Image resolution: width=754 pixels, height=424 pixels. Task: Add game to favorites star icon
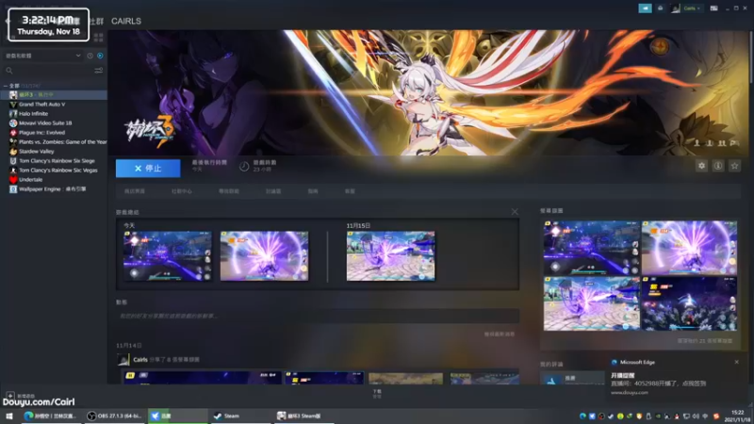tap(734, 166)
